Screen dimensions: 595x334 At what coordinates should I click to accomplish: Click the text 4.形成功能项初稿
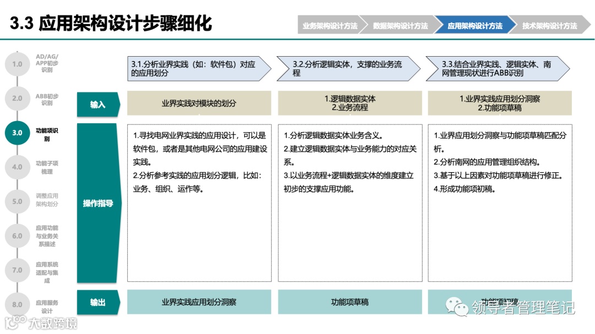click(x=465, y=189)
